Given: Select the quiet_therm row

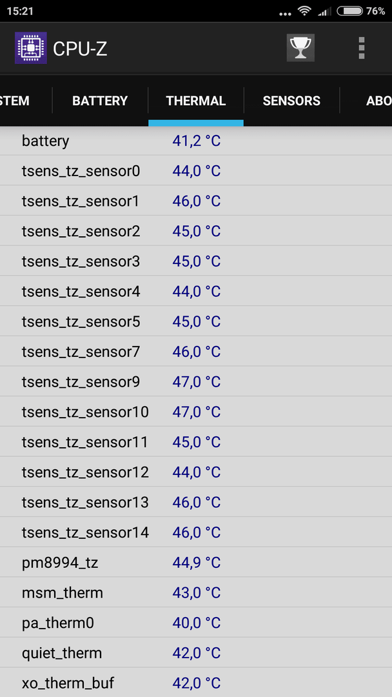Looking at the screenshot, I should pyautogui.click(x=196, y=653).
